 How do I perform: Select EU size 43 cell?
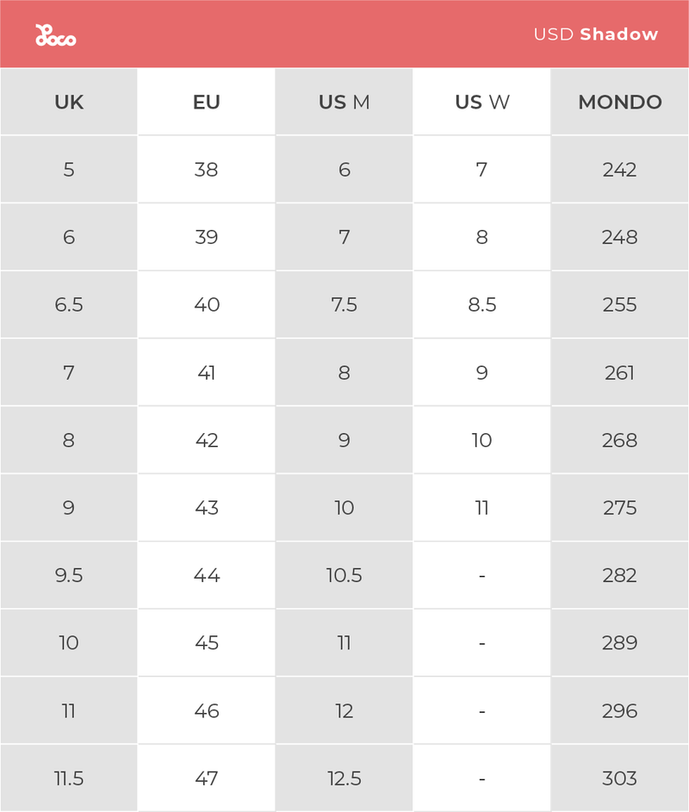coord(207,508)
